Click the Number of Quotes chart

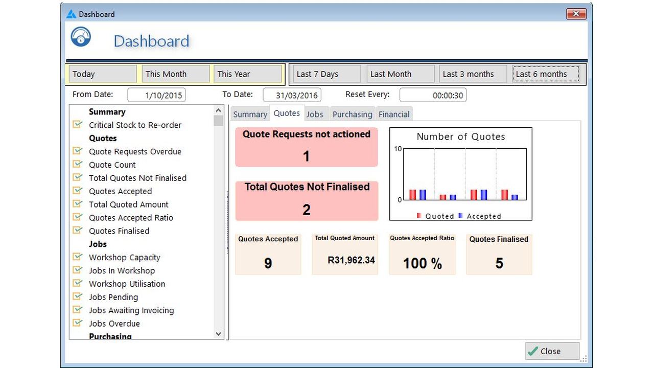pos(461,174)
